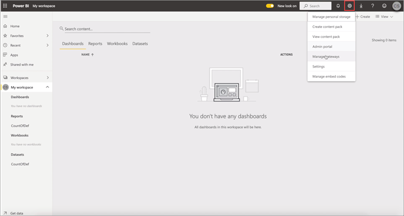This screenshot has width=404, height=216.
Task: Click the settings gear icon
Action: click(350, 6)
